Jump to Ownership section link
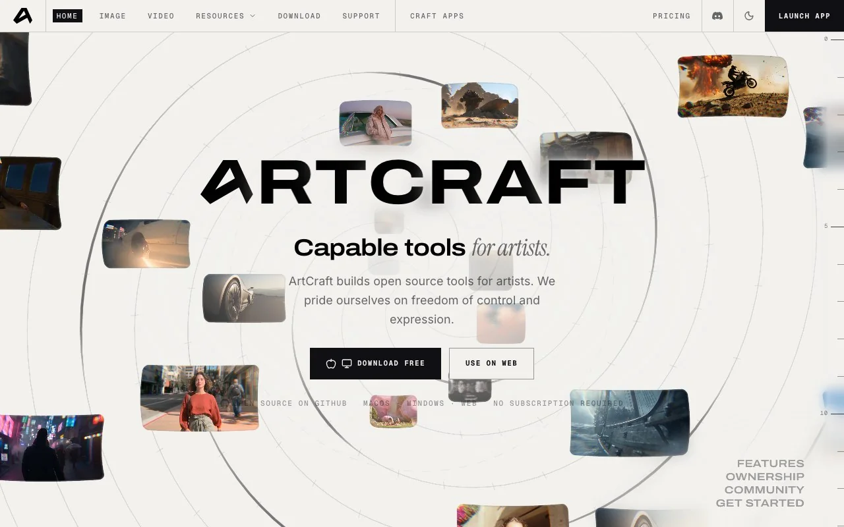The image size is (844, 527). pyautogui.click(x=765, y=477)
